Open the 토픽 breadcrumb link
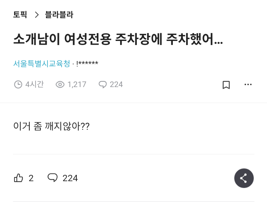267x202 pixels. (x=20, y=15)
